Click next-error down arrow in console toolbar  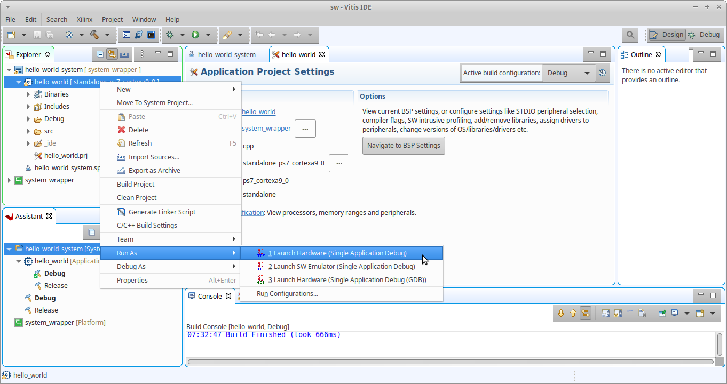coord(560,314)
